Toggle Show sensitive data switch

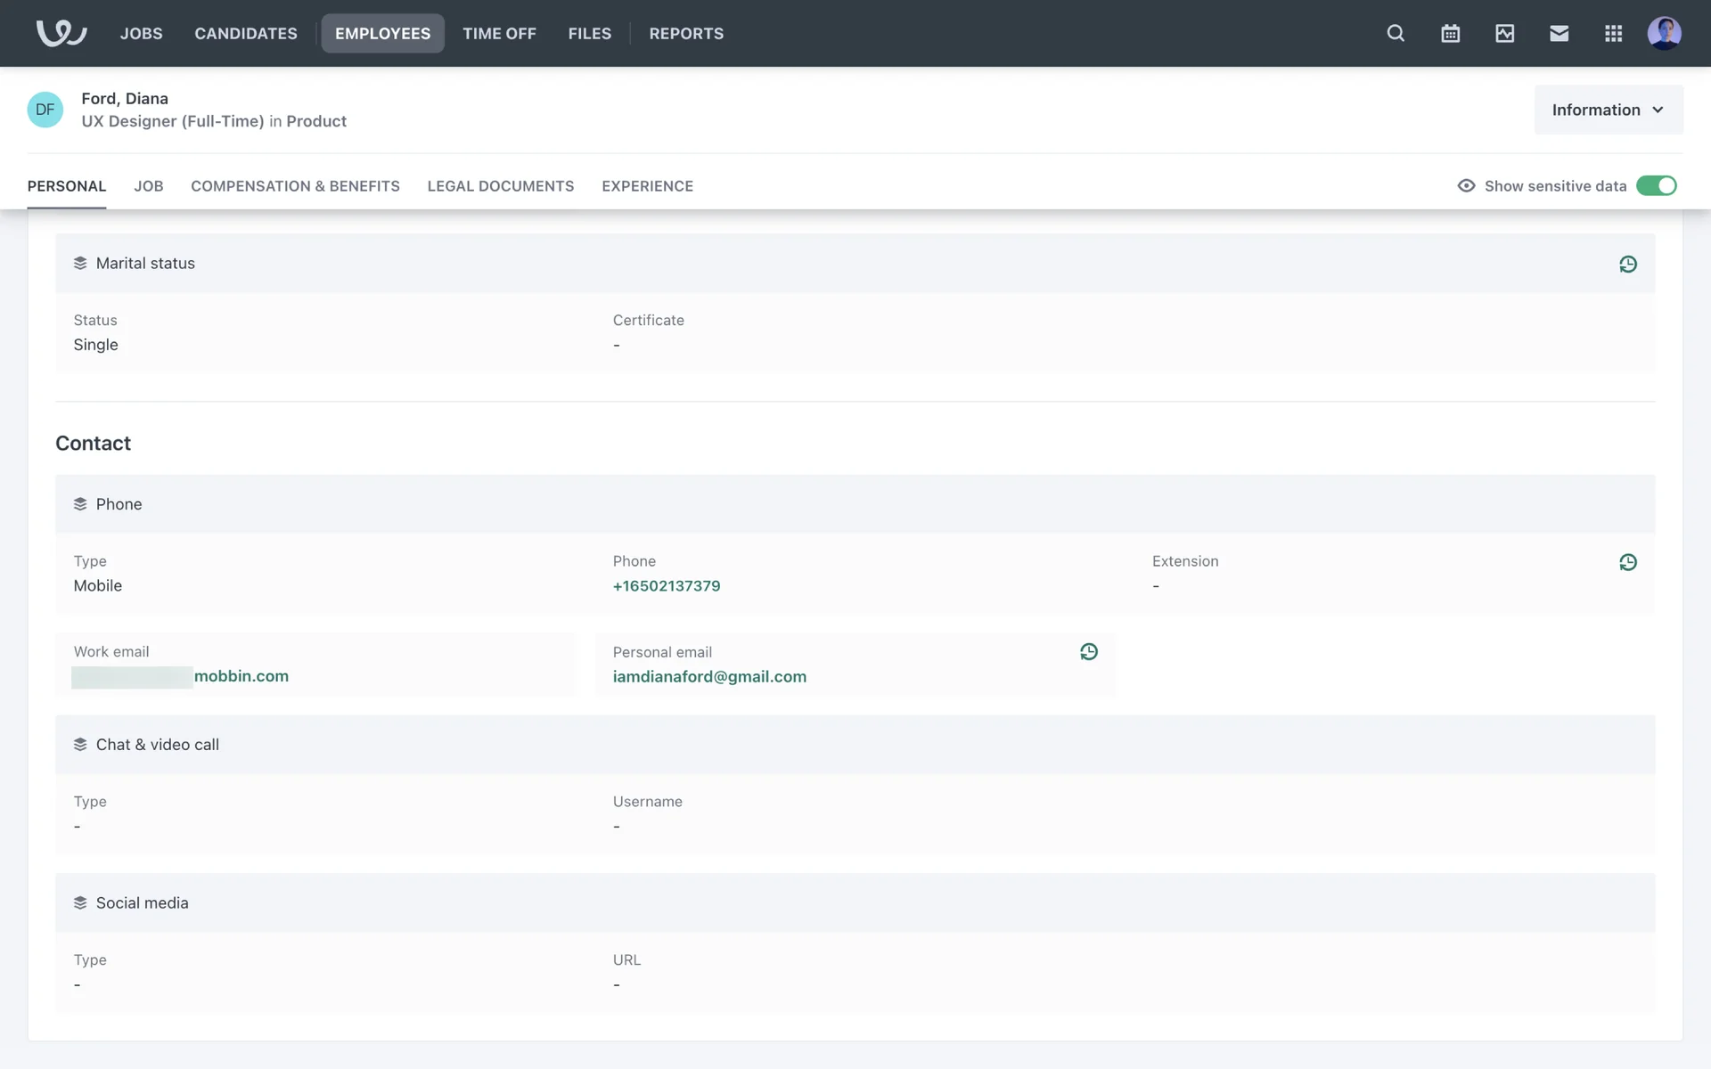[1656, 185]
